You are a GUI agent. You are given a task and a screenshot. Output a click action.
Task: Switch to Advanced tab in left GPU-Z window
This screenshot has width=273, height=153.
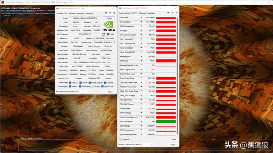pos(80,13)
